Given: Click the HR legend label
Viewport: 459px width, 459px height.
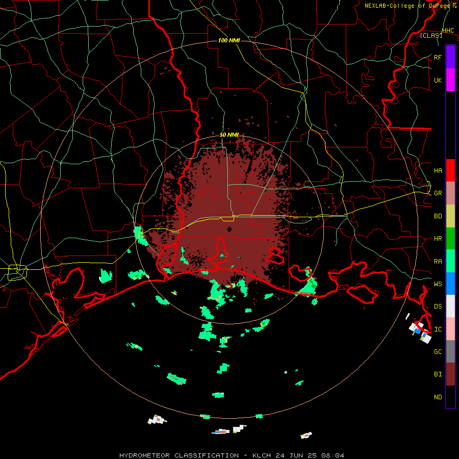Looking at the screenshot, I should pos(438,239).
